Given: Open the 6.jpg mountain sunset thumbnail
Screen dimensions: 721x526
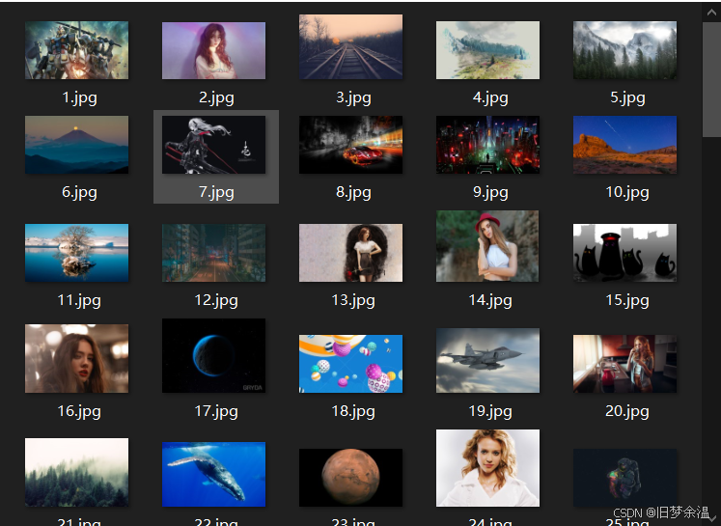Looking at the screenshot, I should tap(76, 145).
